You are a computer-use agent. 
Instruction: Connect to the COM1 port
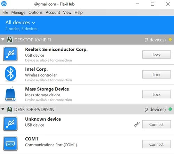click(x=157, y=144)
